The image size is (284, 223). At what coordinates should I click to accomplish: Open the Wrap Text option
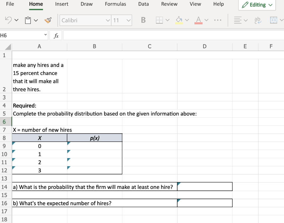tap(258, 20)
